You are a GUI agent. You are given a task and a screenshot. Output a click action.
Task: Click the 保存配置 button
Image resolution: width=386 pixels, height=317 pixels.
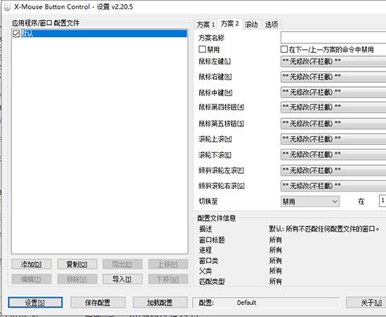(98, 303)
